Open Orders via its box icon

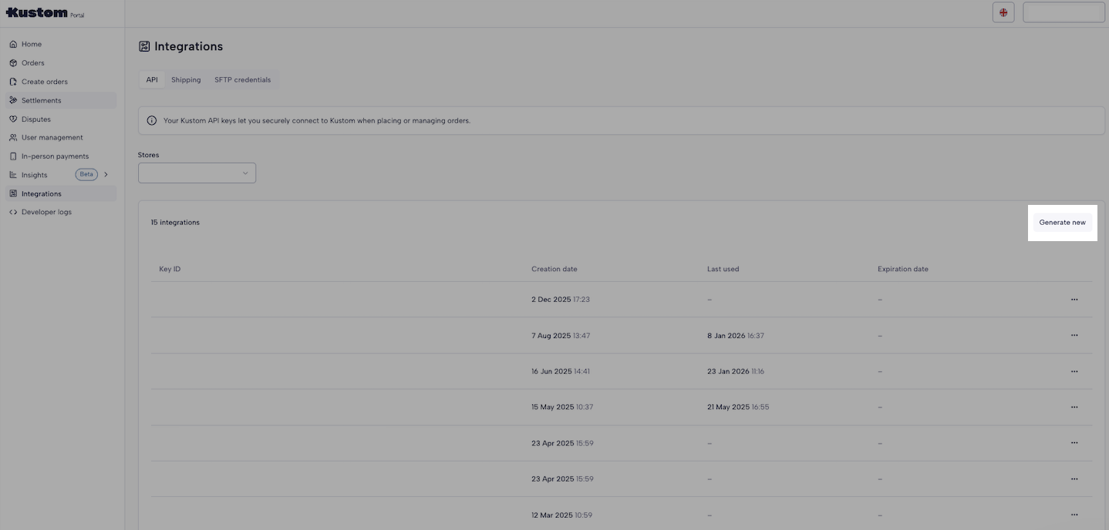(13, 63)
